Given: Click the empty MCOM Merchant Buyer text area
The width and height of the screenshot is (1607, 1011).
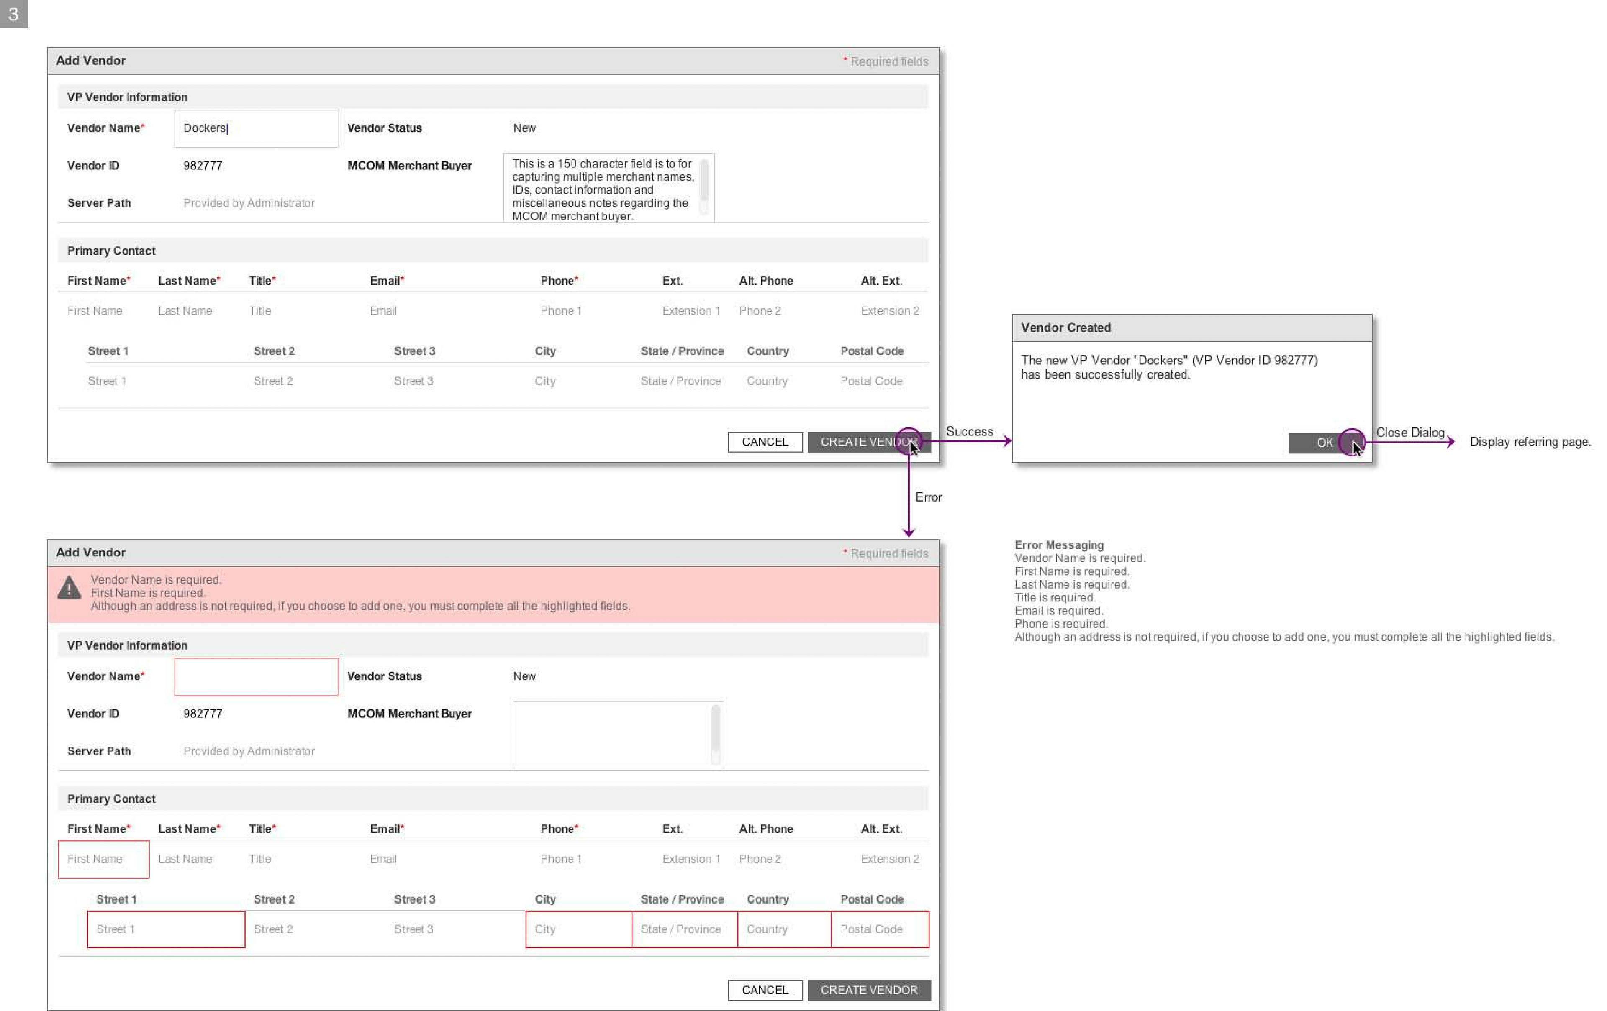Looking at the screenshot, I should coord(611,736).
